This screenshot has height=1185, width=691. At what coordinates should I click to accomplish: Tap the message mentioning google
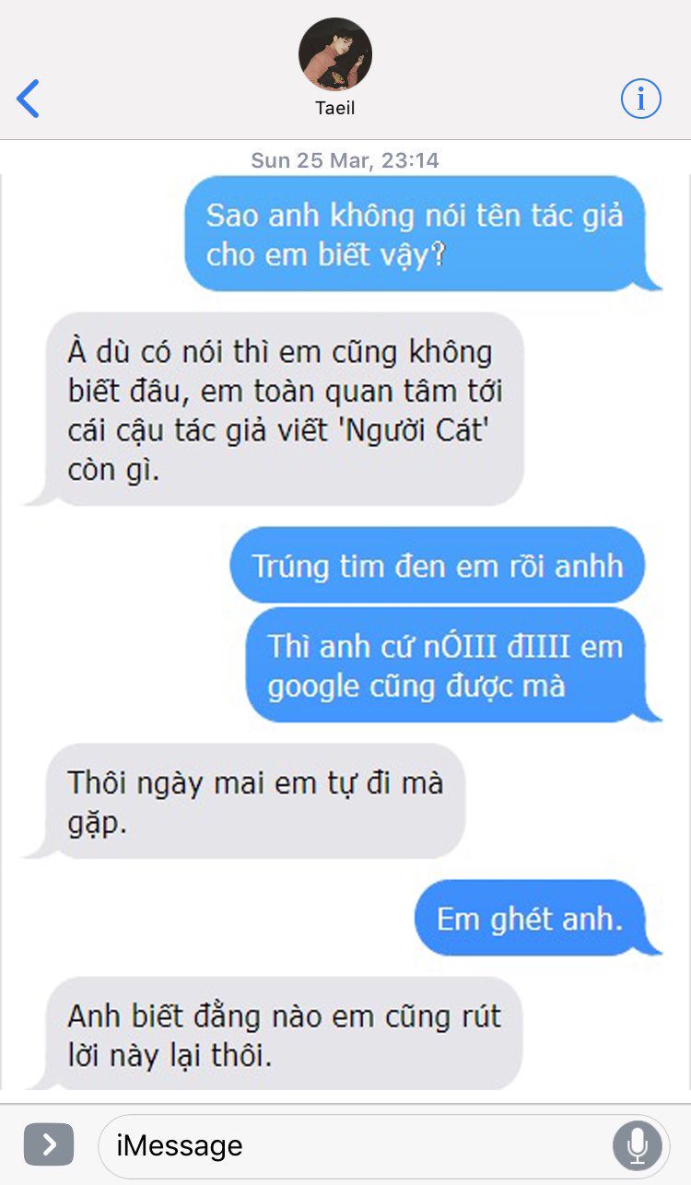tap(453, 665)
